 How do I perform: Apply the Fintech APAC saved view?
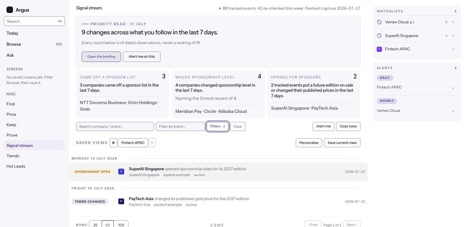point(133,143)
